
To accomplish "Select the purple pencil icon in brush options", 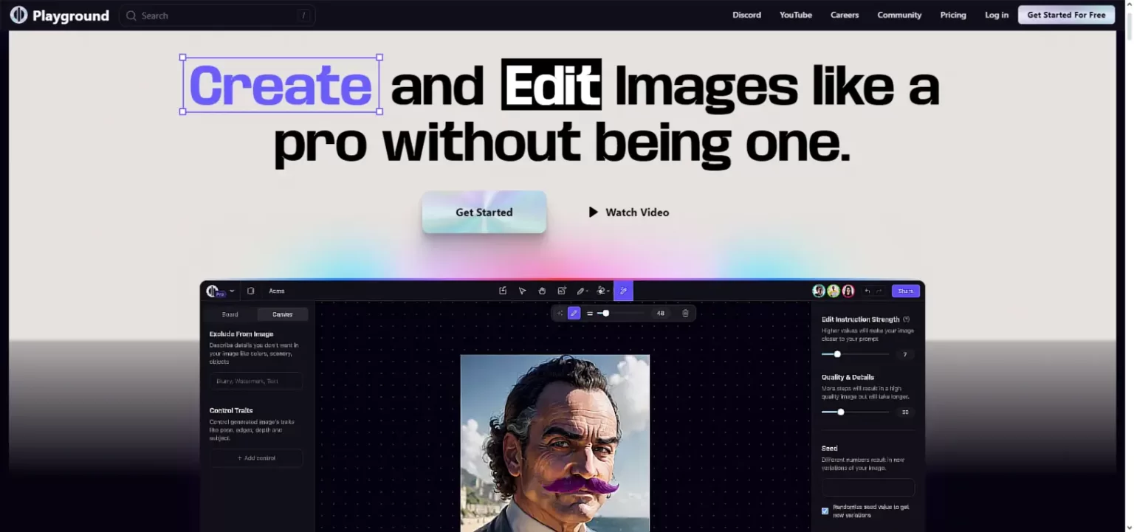I will [x=574, y=313].
